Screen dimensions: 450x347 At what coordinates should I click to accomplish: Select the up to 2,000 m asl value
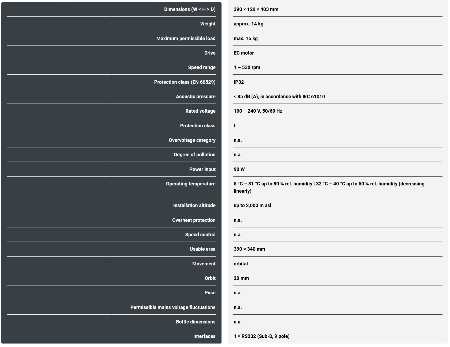252,205
